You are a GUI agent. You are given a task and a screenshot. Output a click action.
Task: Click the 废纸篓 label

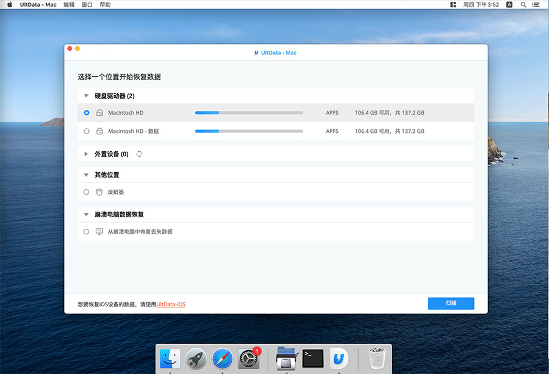tap(116, 192)
